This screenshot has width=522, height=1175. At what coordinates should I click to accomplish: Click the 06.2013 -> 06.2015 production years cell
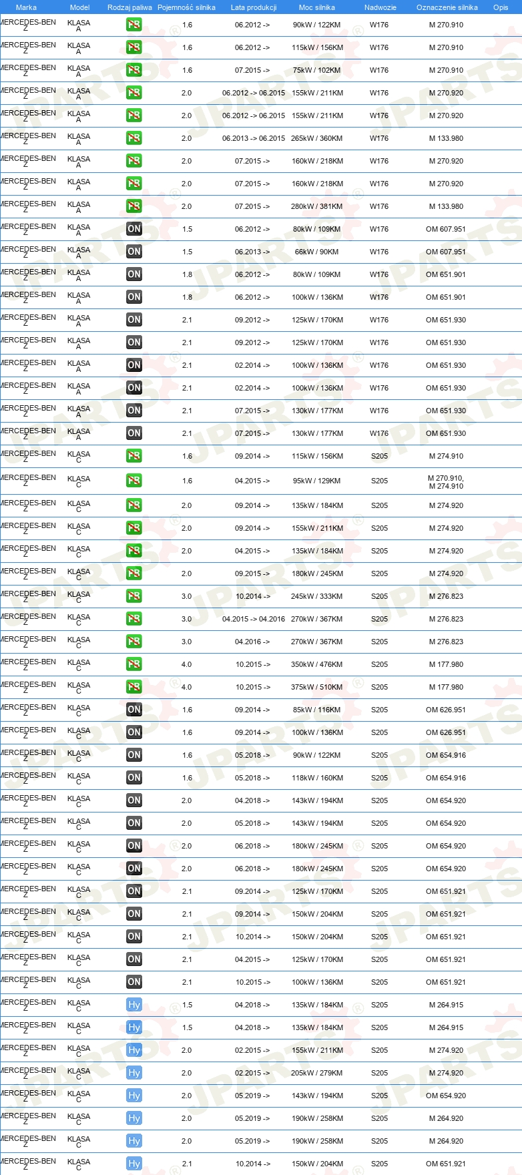pos(254,138)
